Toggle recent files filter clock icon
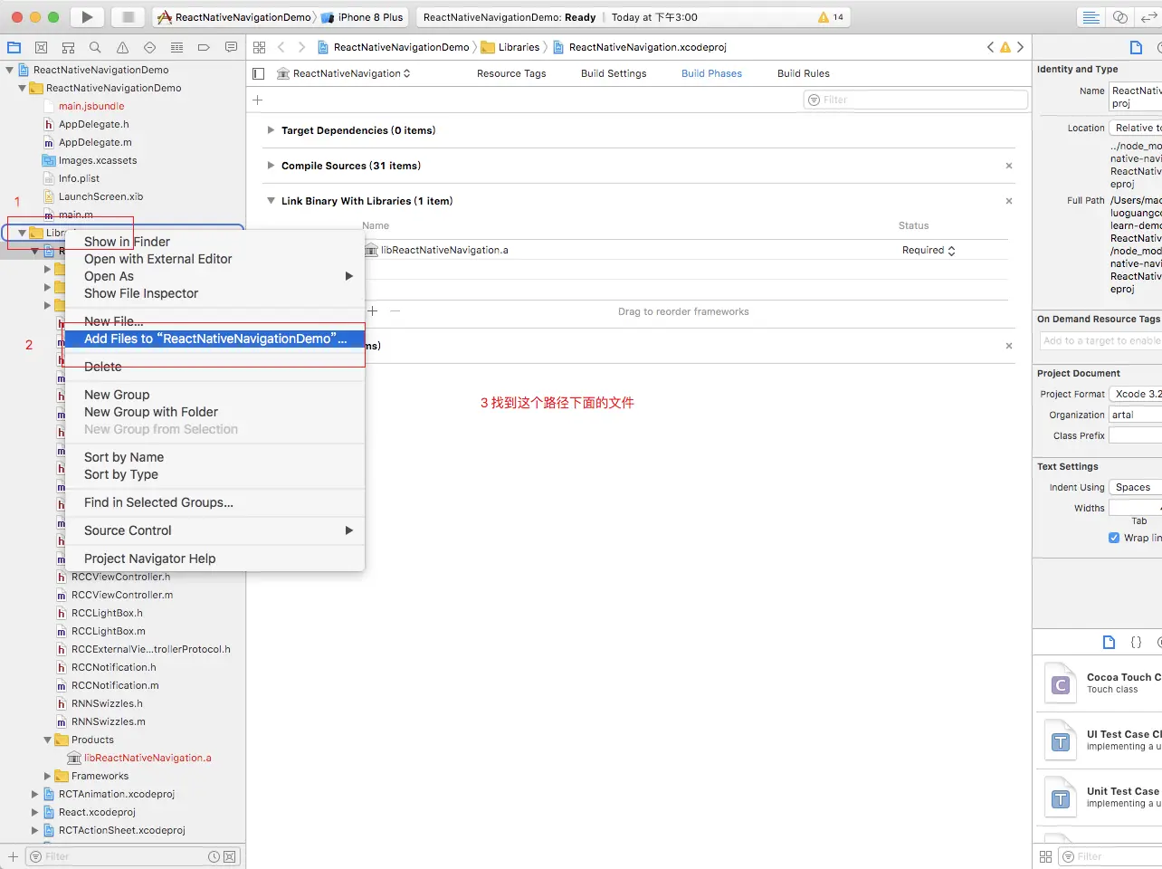 tap(214, 856)
